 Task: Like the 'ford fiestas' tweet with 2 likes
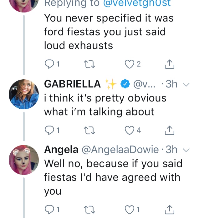(x=129, y=64)
